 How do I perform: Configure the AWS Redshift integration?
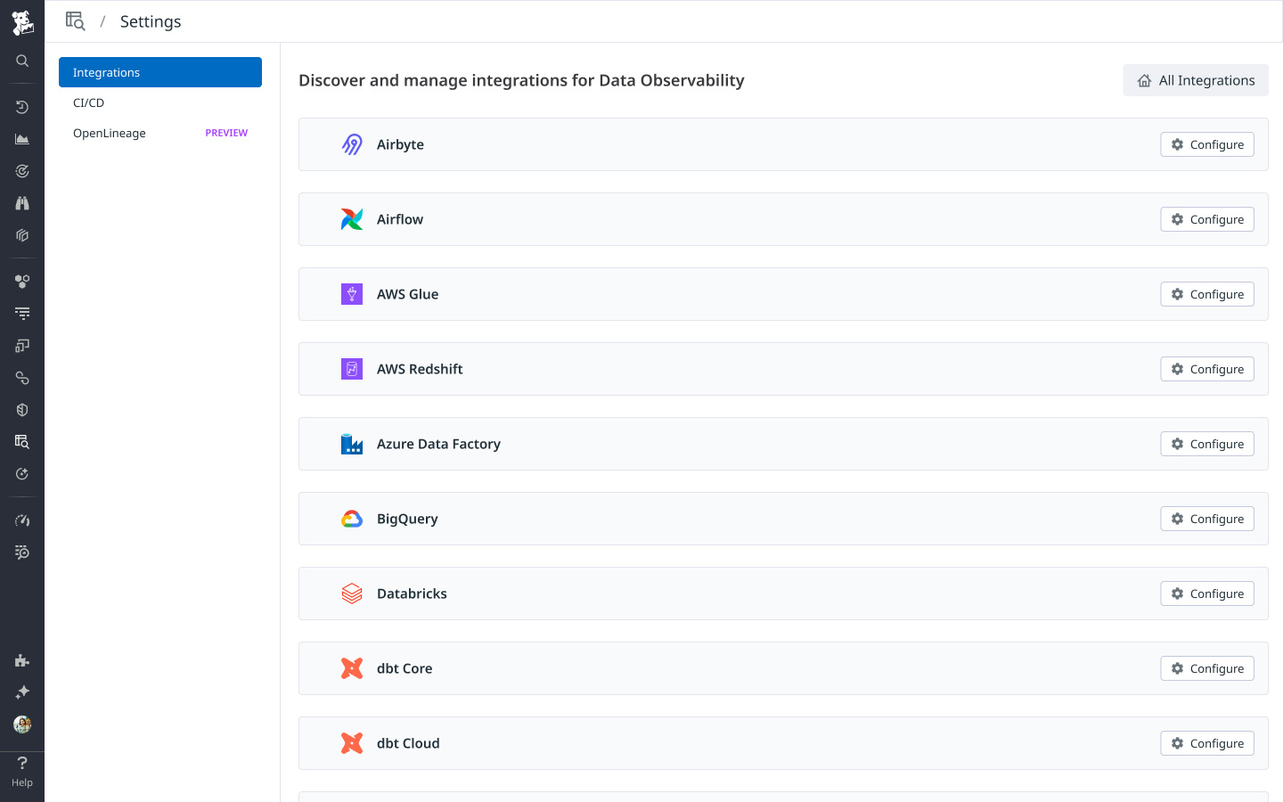1207,369
